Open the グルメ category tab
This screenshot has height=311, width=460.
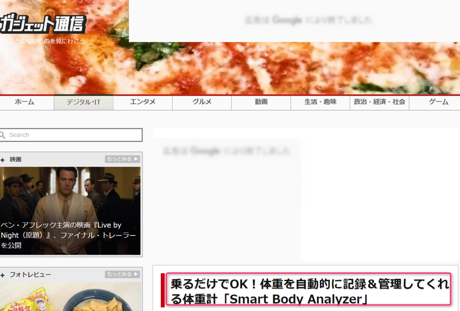click(x=202, y=102)
